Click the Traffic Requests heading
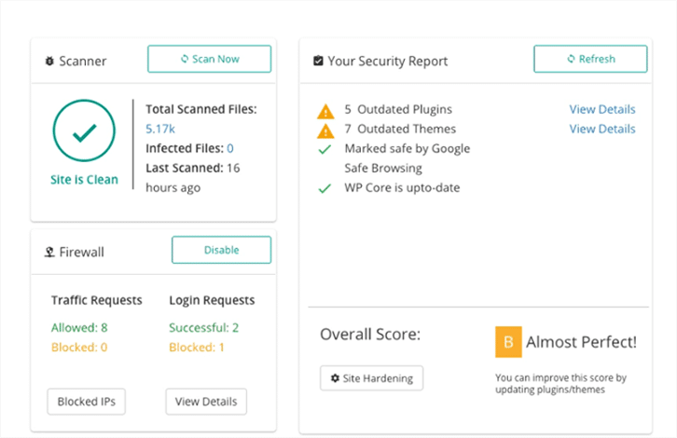 (97, 300)
